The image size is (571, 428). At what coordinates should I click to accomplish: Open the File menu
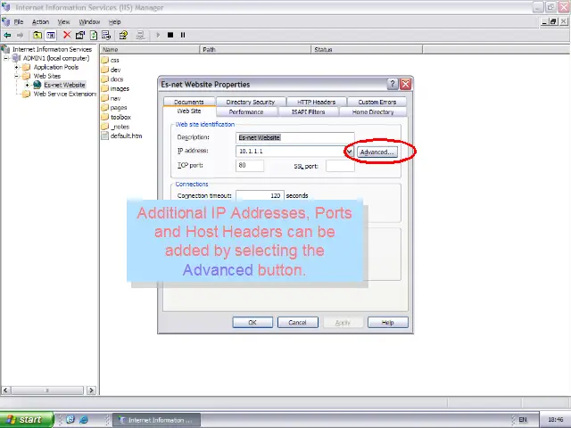(19, 21)
